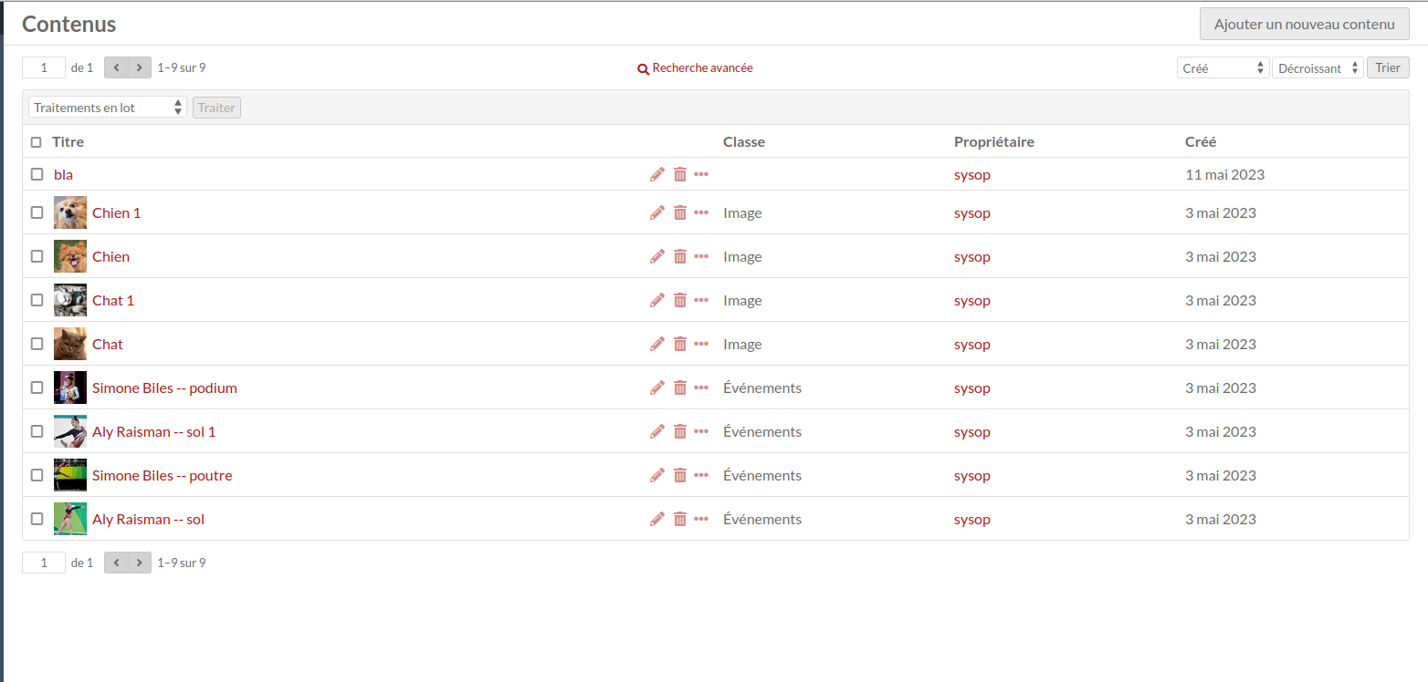Delete 'Chat 1' via trash icon

[680, 300]
